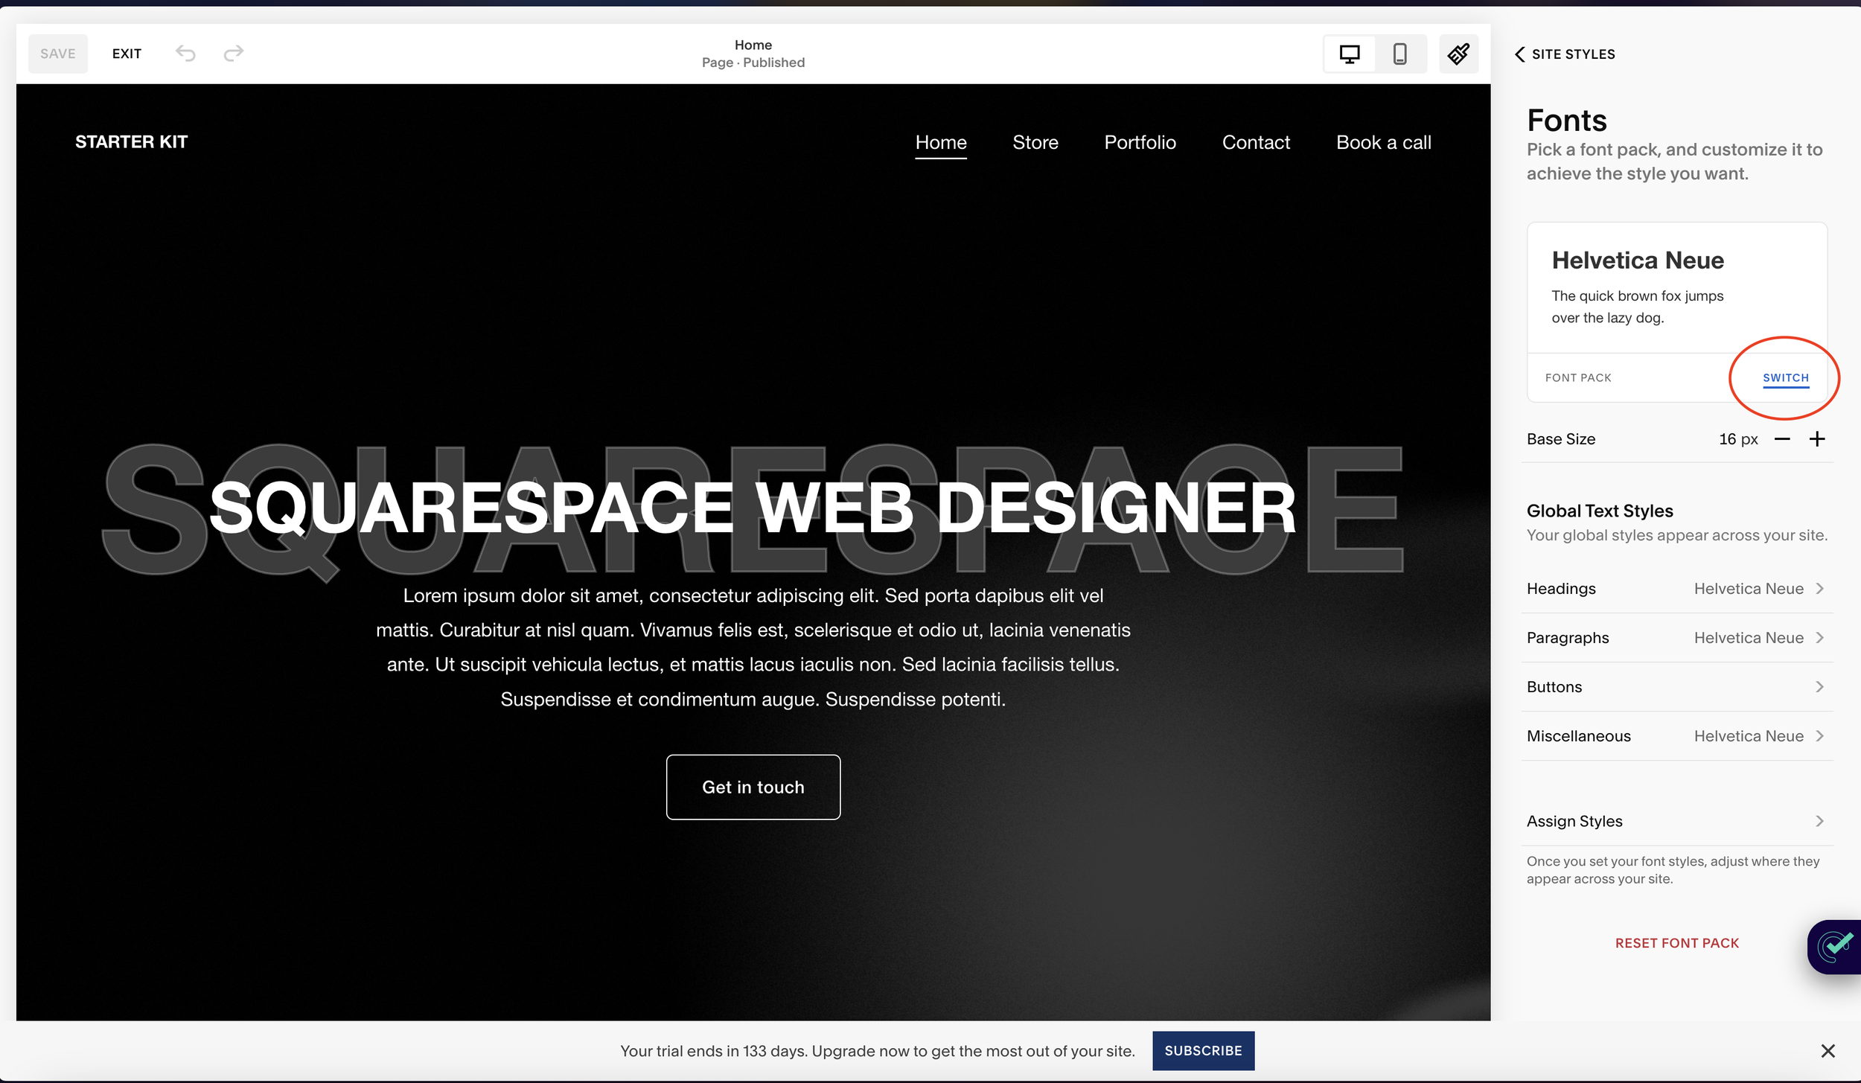Expand Headings font settings
The height and width of the screenshot is (1083, 1861).
click(x=1676, y=589)
